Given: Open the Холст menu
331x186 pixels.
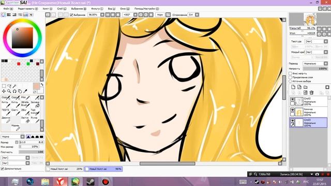Looking at the screenshot, I should [47, 9].
